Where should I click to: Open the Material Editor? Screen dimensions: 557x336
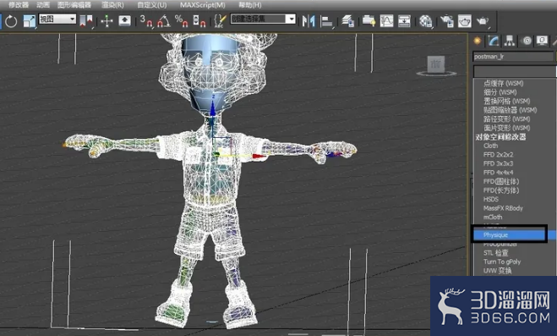(425, 21)
